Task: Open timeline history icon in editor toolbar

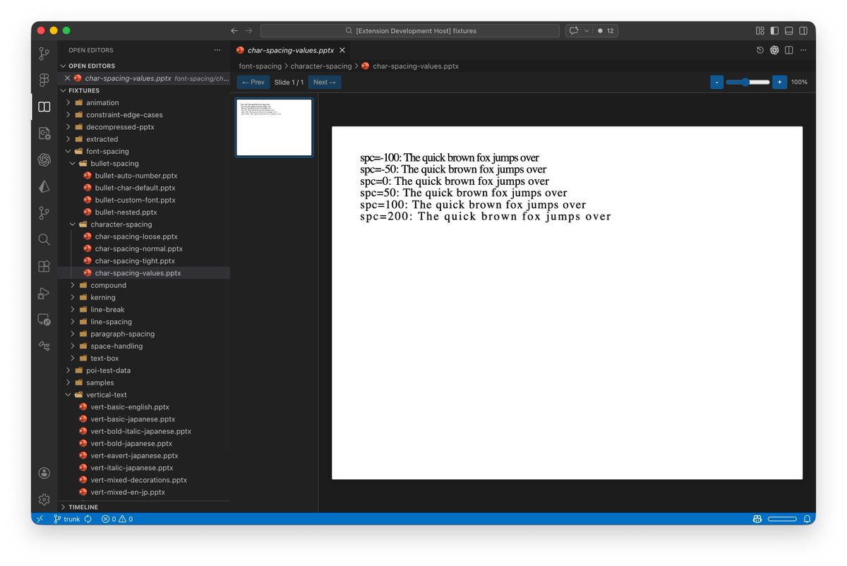Action: click(760, 50)
